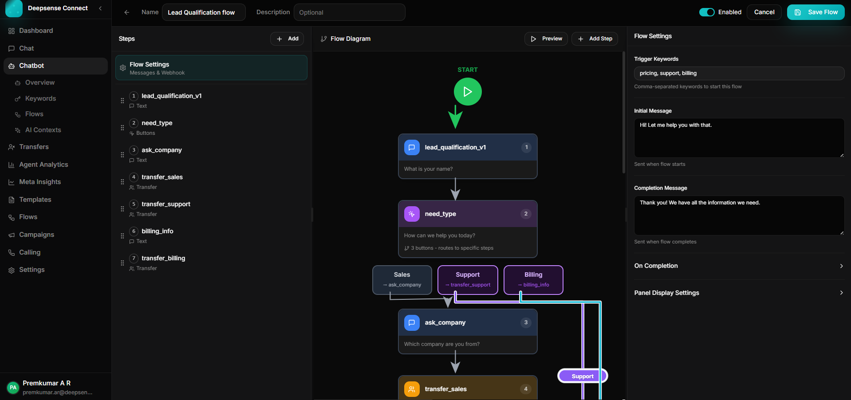851x400 pixels.
Task: Select the Keywords icon under Chatbot
Action: tap(18, 98)
